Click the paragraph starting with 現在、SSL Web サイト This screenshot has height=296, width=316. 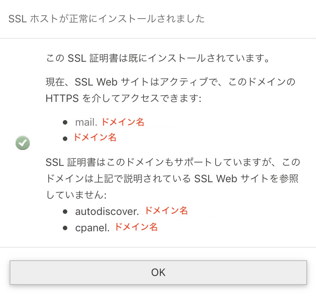tap(171, 90)
